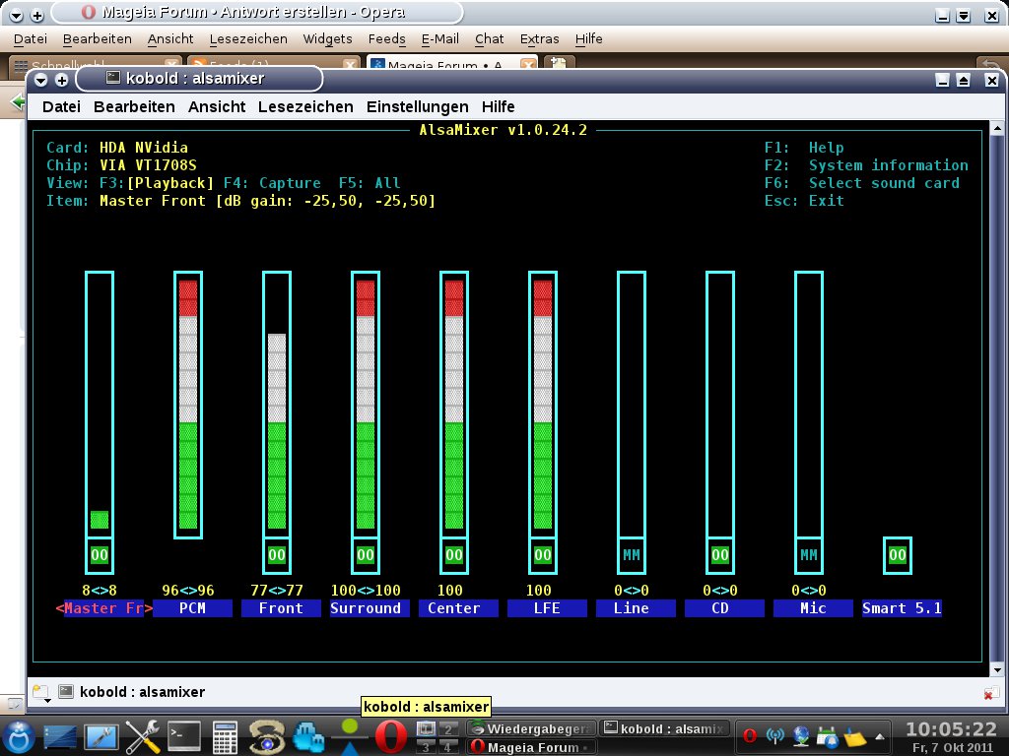
Task: Click the Konsole scrollbar down arrow
Action: pyautogui.click(x=997, y=669)
